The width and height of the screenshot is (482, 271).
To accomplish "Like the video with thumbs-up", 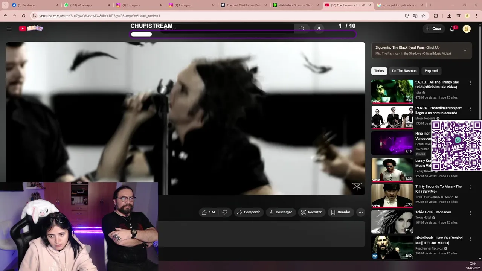I will click(208, 212).
